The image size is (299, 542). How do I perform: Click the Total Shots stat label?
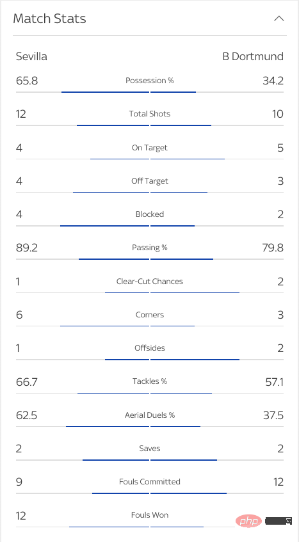tap(150, 114)
